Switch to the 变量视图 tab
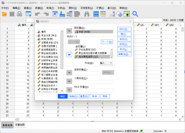The height and width of the screenshot is (133, 185). [x=20, y=125]
